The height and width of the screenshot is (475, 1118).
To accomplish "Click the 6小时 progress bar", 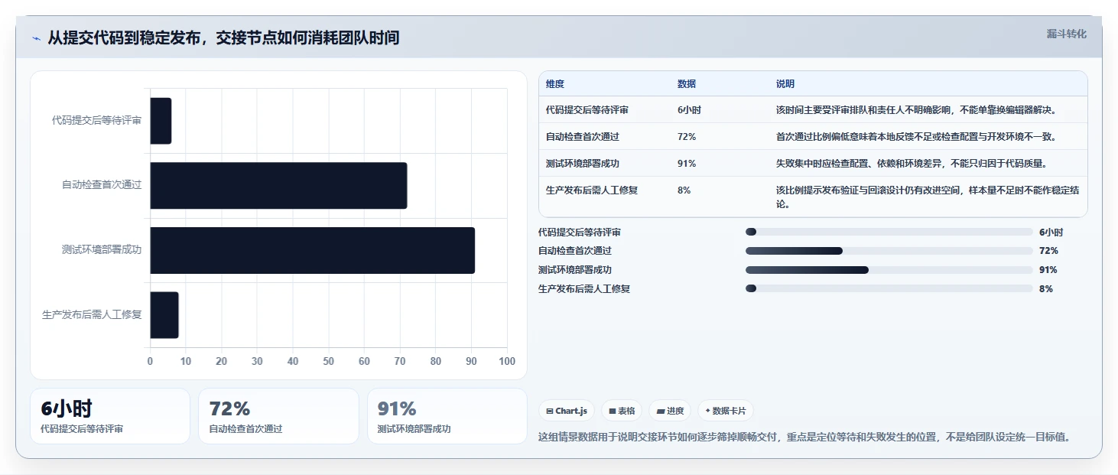I will pos(889,232).
